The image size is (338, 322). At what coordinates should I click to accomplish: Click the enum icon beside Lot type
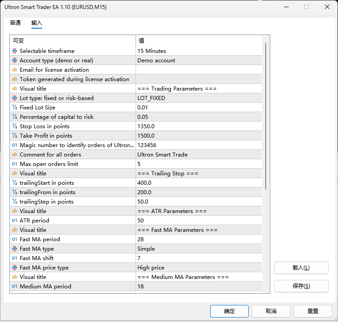[14, 98]
